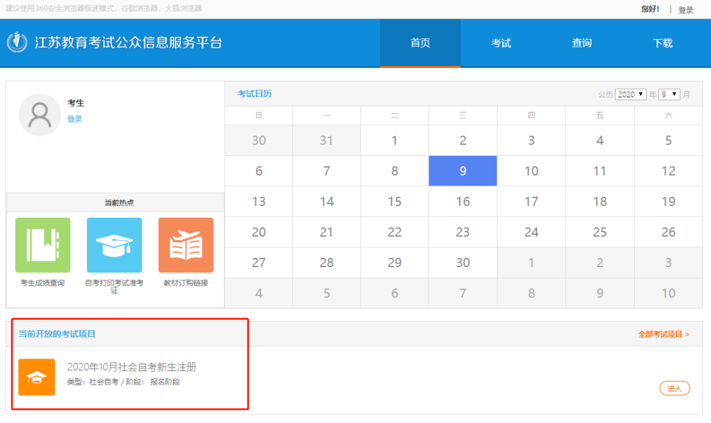This screenshot has height=423, width=711.
Task: Select the date 21 on the calendar
Action: coord(327,232)
